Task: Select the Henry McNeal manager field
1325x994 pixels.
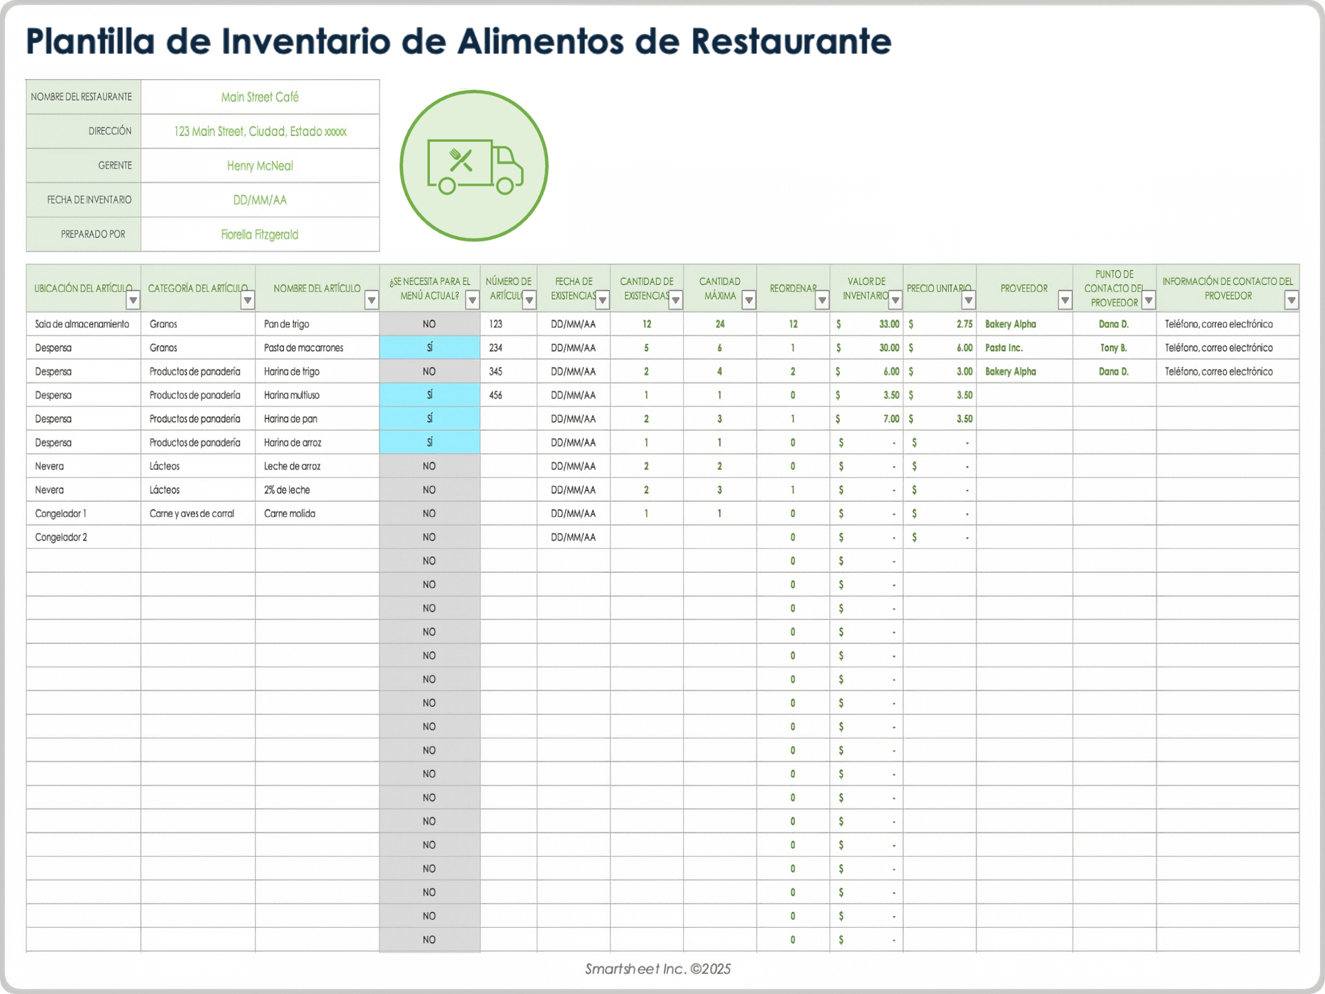Action: point(260,166)
